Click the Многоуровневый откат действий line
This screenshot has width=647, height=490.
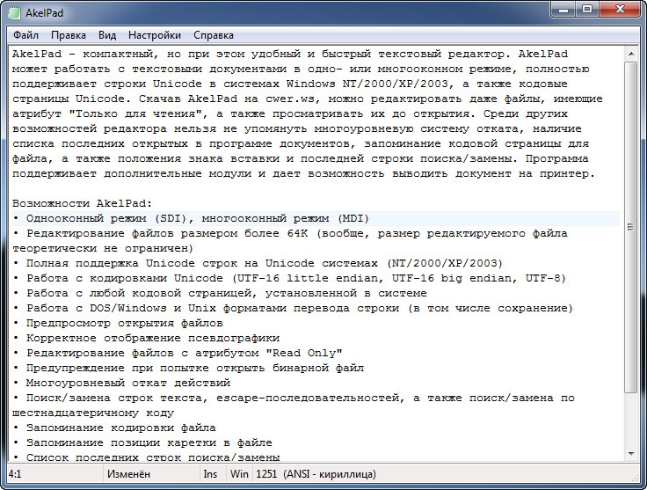tap(123, 383)
